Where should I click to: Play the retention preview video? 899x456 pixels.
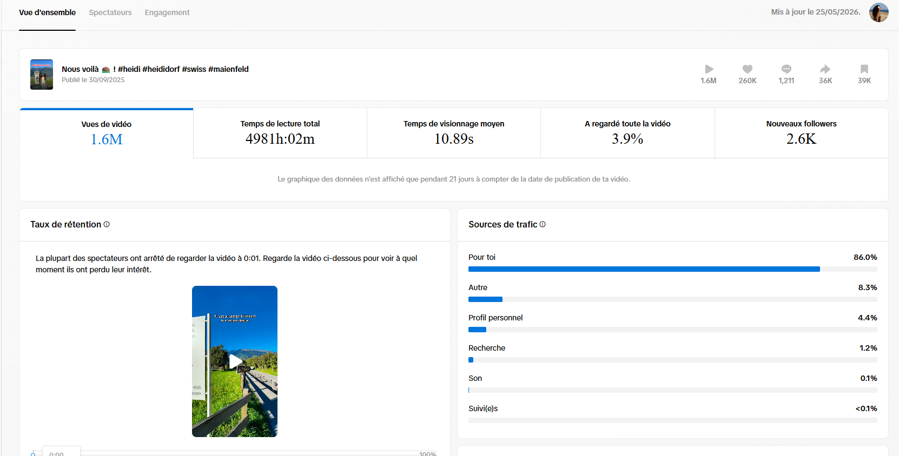(x=235, y=361)
